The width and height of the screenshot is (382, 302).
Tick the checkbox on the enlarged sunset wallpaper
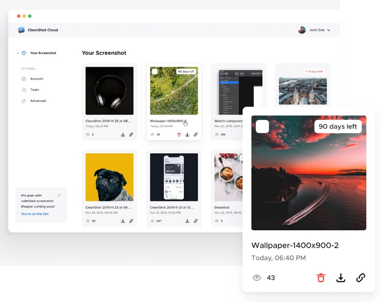[x=262, y=127]
